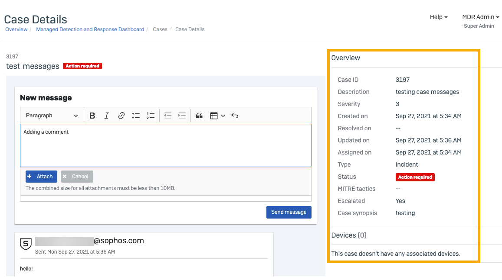Image resolution: width=502 pixels, height=280 pixels.
Task: Apply italic formatting to message text
Action: [x=107, y=116]
